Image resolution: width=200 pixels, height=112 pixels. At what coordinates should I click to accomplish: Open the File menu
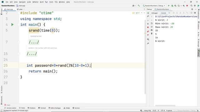click(7, 2)
